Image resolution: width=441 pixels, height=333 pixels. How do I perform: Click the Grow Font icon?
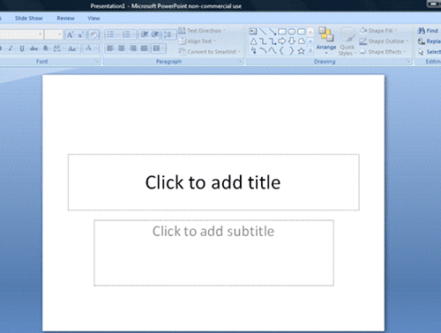point(70,35)
